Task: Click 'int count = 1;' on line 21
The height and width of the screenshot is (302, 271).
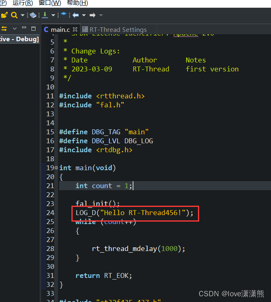Action: [104, 186]
